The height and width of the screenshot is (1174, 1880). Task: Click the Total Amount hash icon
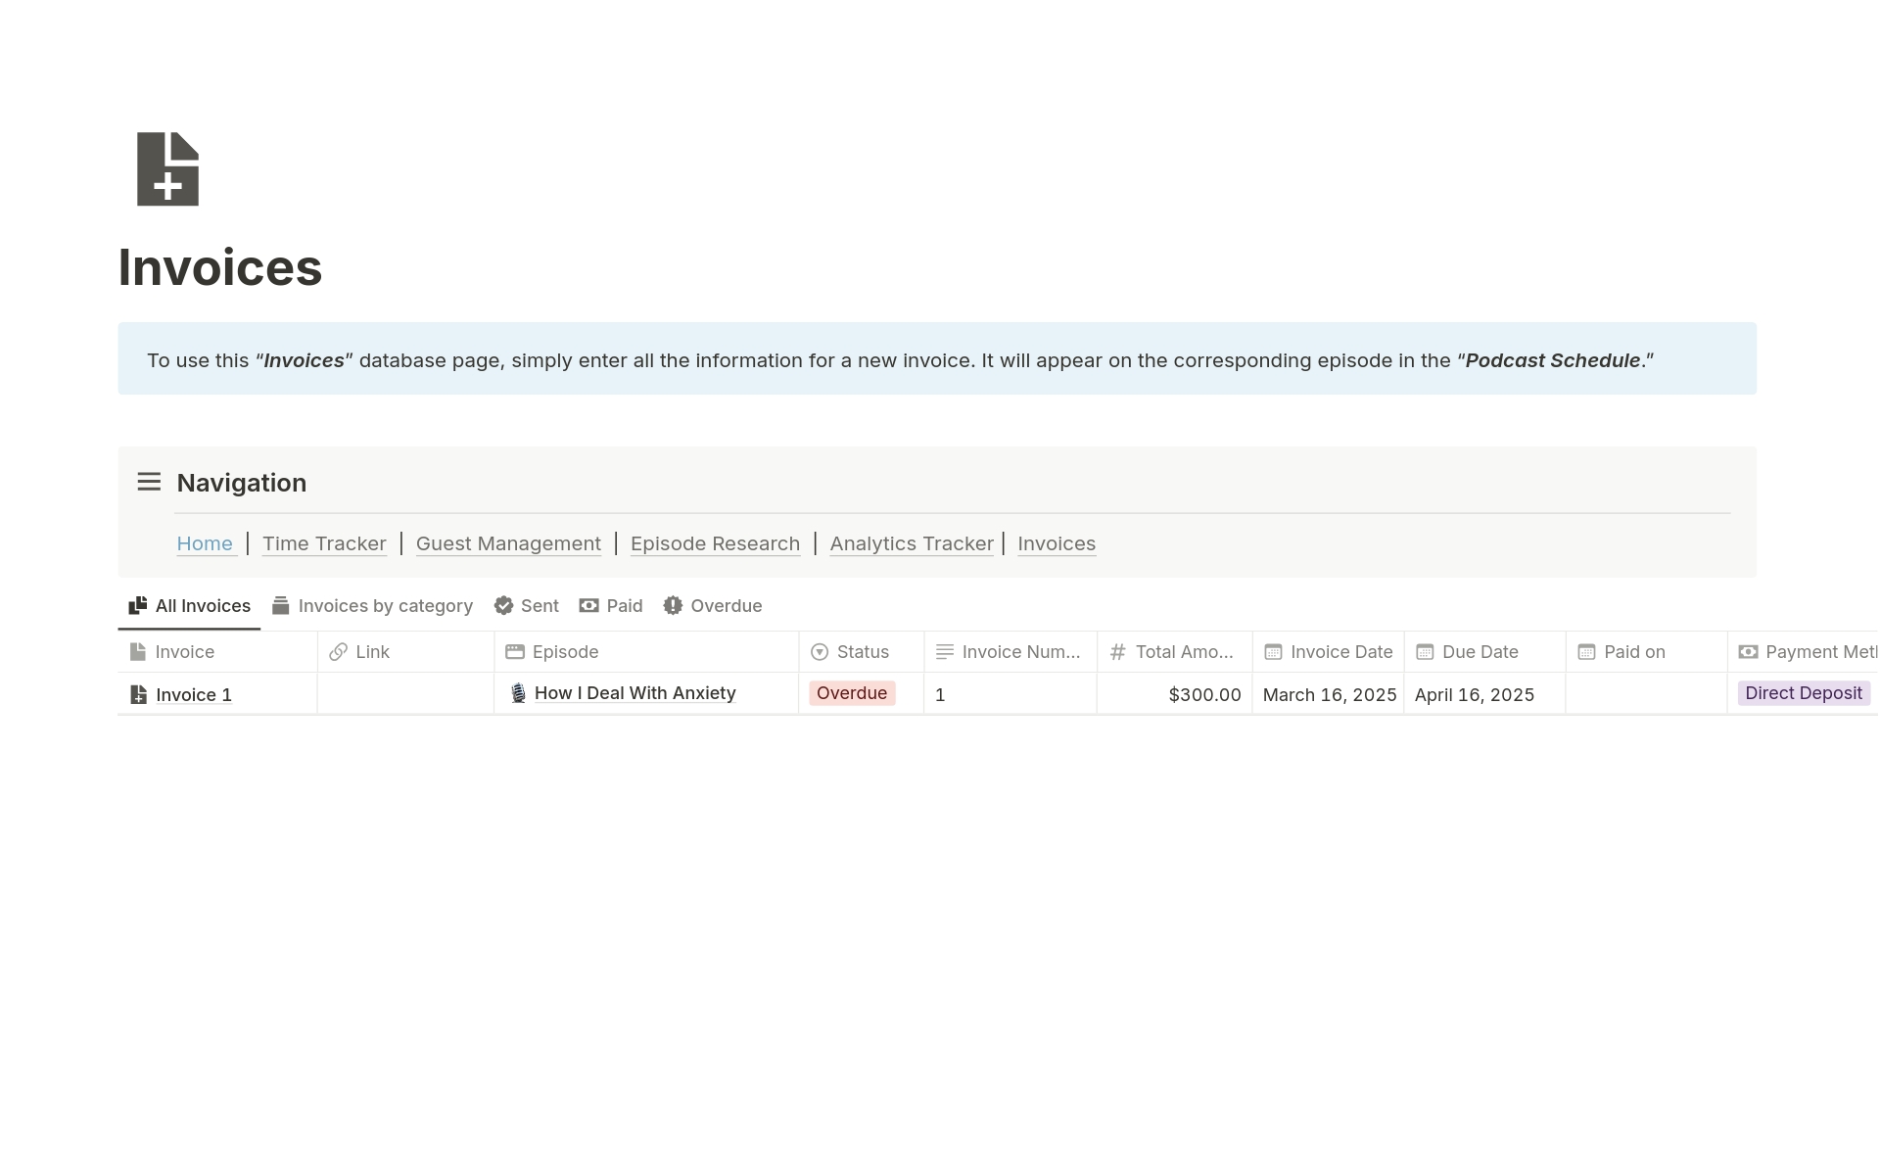click(x=1117, y=652)
